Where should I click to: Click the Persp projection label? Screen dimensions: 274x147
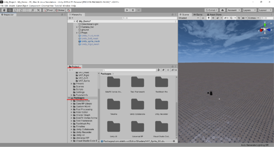[x=265, y=38]
